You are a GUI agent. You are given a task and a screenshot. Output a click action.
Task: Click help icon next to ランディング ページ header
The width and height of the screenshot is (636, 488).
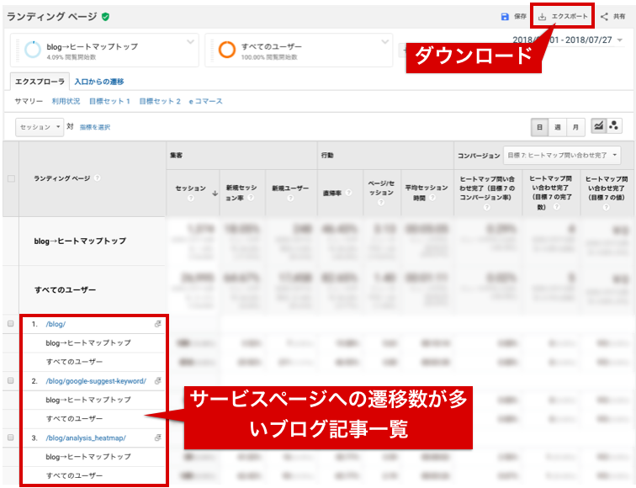point(98,178)
